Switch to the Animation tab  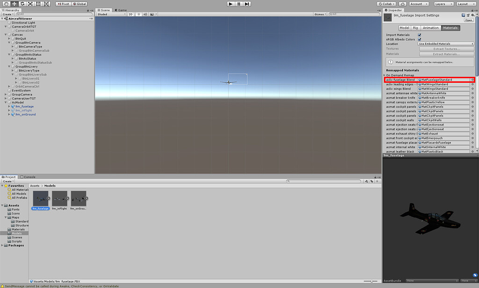(x=430, y=28)
